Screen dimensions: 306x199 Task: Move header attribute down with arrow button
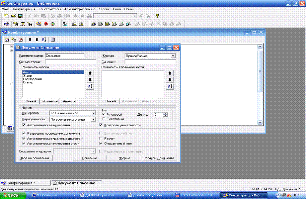90,80
